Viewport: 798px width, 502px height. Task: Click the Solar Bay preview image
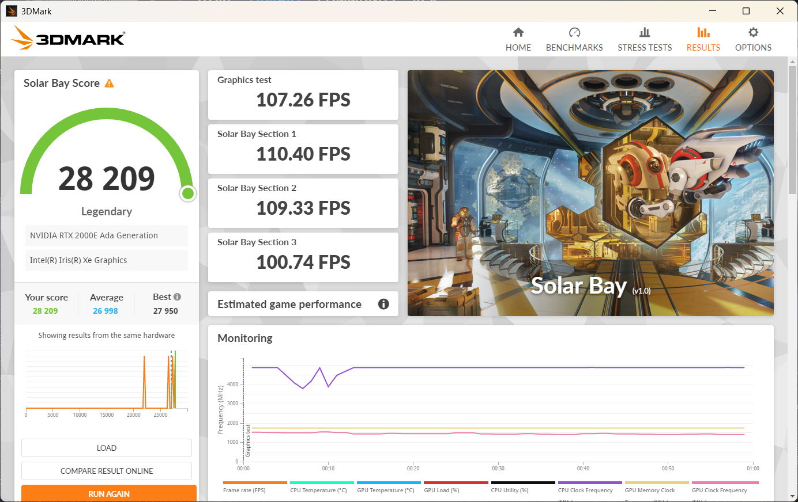pos(590,193)
